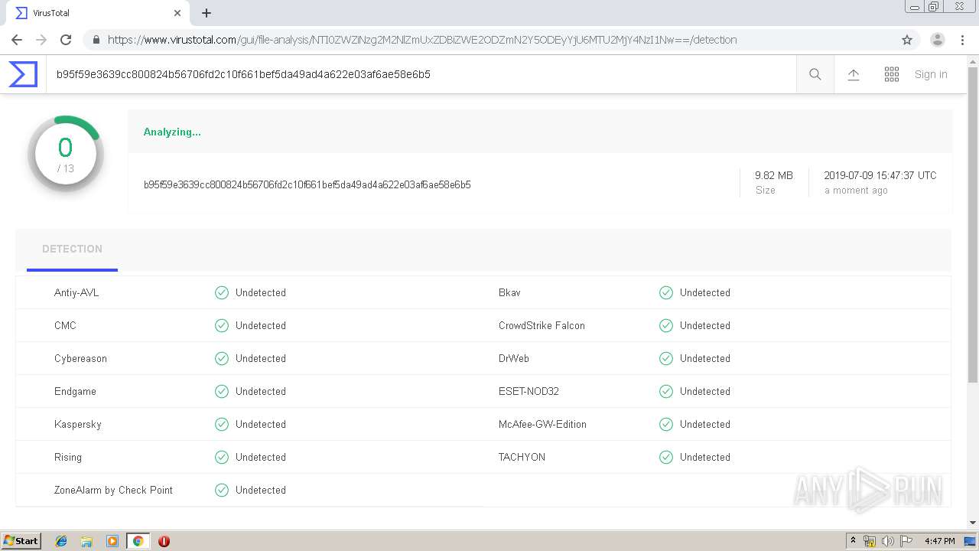Click the check icon beside TACHYON
979x551 pixels.
(x=666, y=457)
